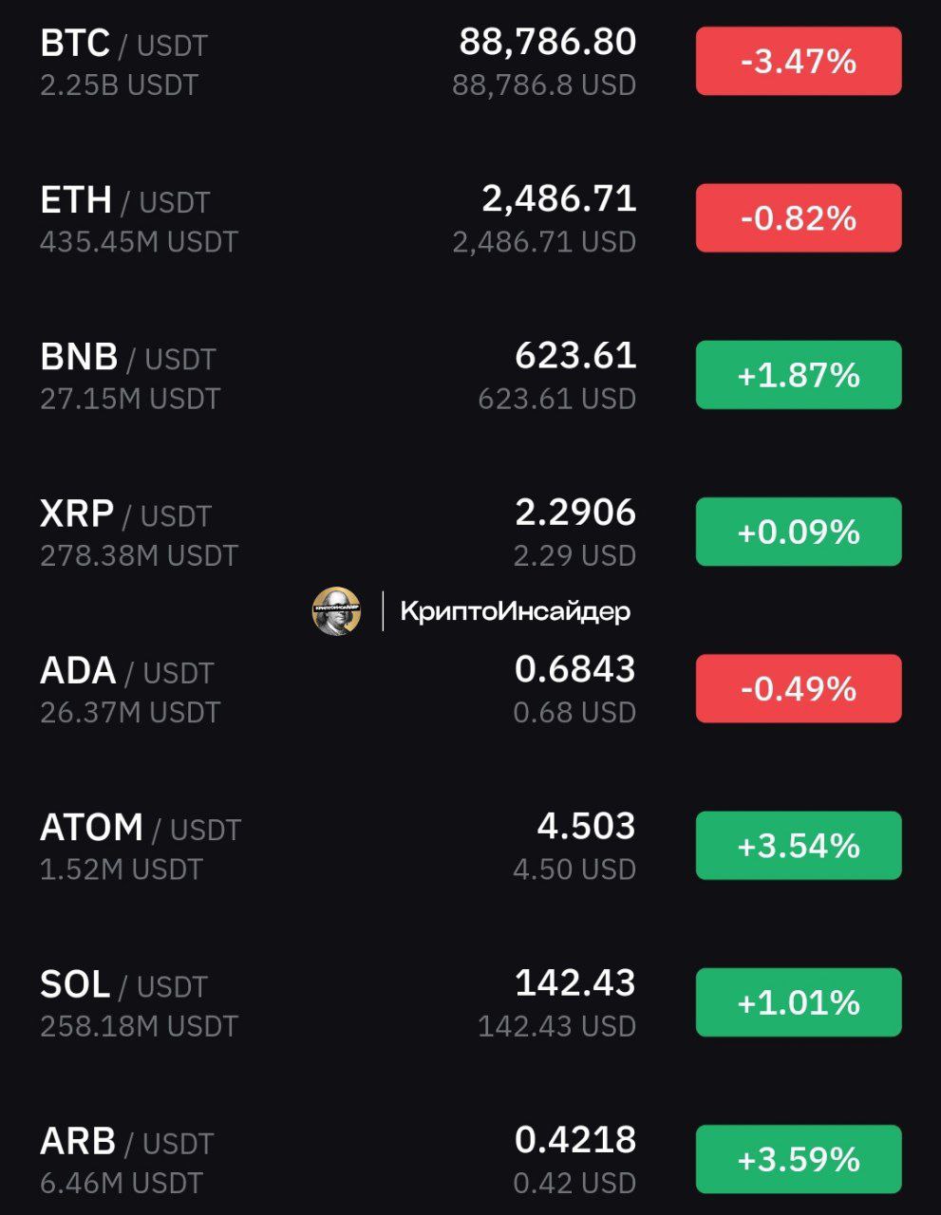Open the ARB / USDT pair
Image resolution: width=941 pixels, height=1215 pixels.
pos(470,1159)
